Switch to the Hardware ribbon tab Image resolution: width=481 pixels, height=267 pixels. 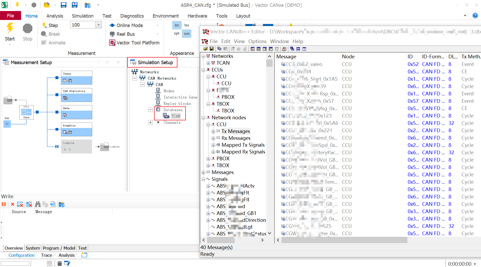pyautogui.click(x=197, y=16)
